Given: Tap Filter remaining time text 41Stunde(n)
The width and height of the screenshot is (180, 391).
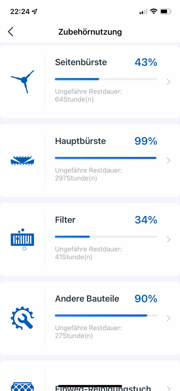Looking at the screenshot, I should (x=74, y=257).
